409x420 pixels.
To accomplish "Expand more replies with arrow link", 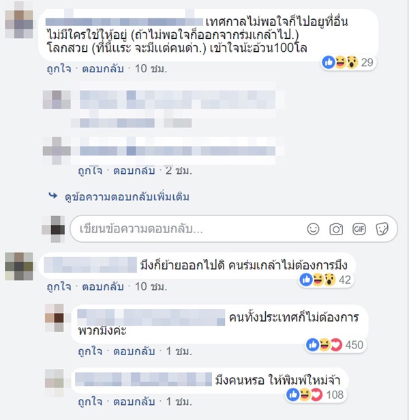I will (119, 197).
